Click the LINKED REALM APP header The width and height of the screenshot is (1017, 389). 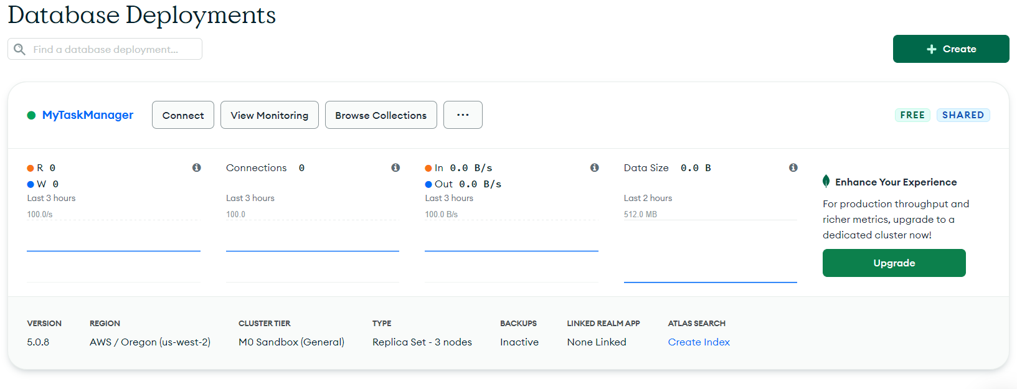[603, 324]
